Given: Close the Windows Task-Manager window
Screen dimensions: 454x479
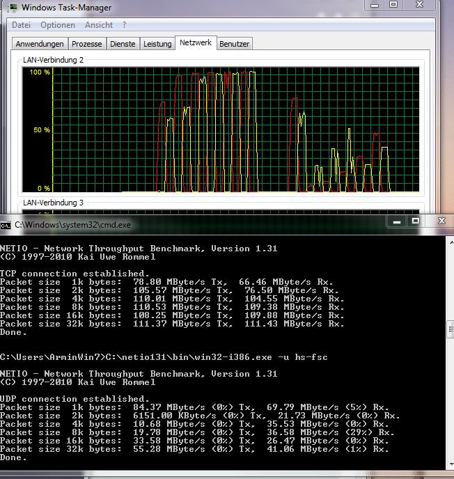Looking at the screenshot, I should (x=420, y=5).
